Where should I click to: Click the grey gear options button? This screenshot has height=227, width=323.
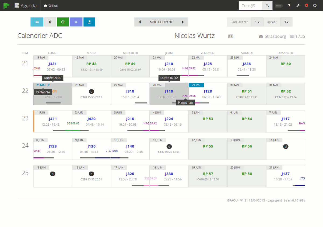tap(50, 22)
